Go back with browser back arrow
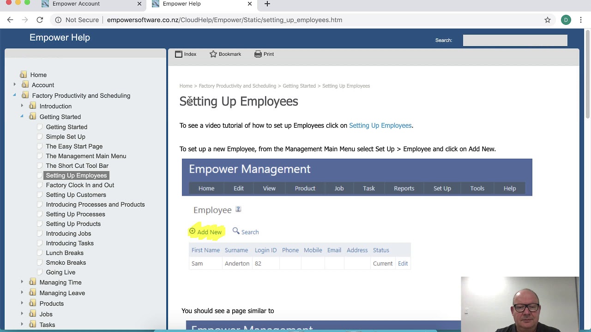The image size is (591, 332). coord(10,20)
